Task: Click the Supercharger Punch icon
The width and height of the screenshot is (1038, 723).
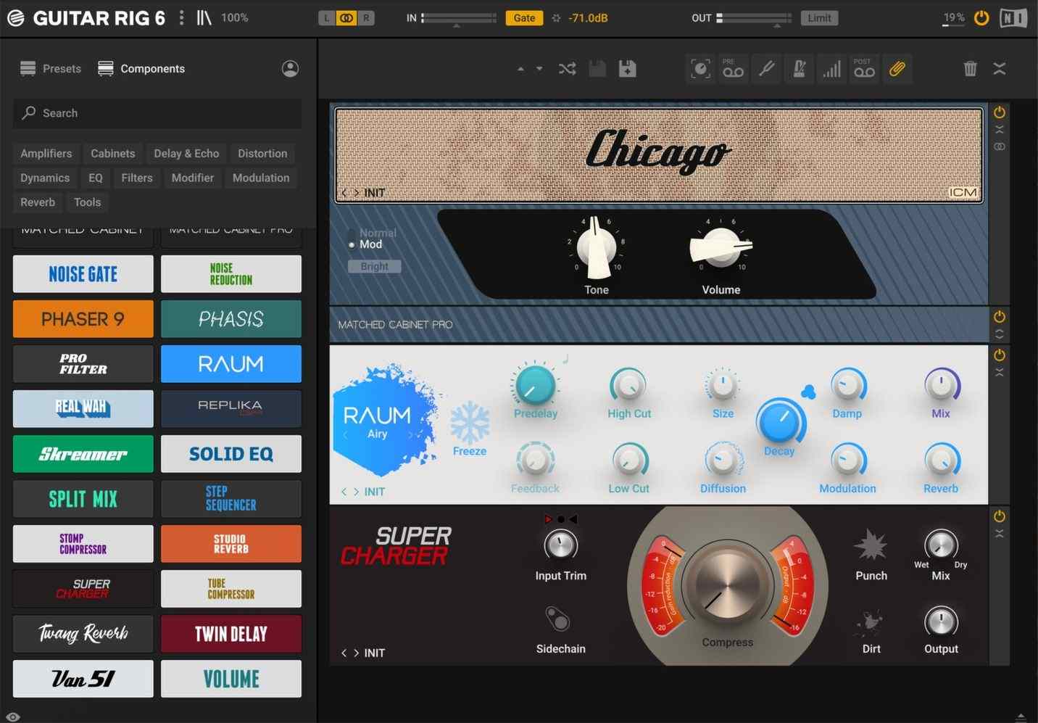Action: coord(871,545)
